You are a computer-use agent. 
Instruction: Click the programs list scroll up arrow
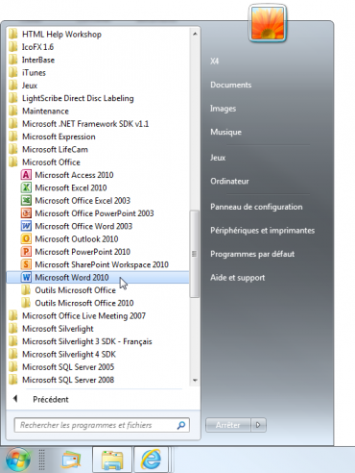pyautogui.click(x=195, y=34)
